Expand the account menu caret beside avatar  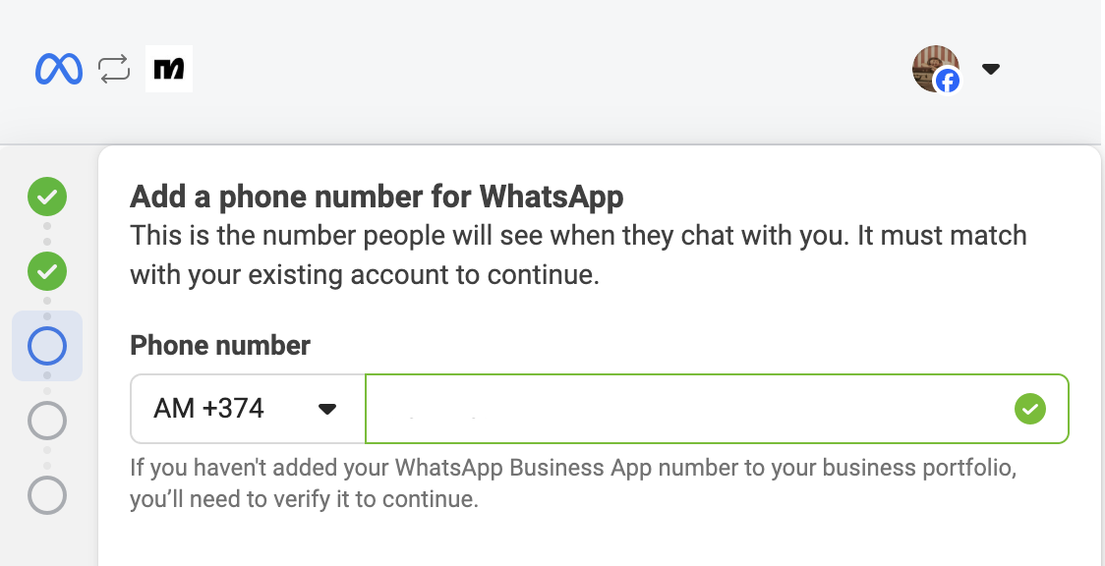(991, 69)
